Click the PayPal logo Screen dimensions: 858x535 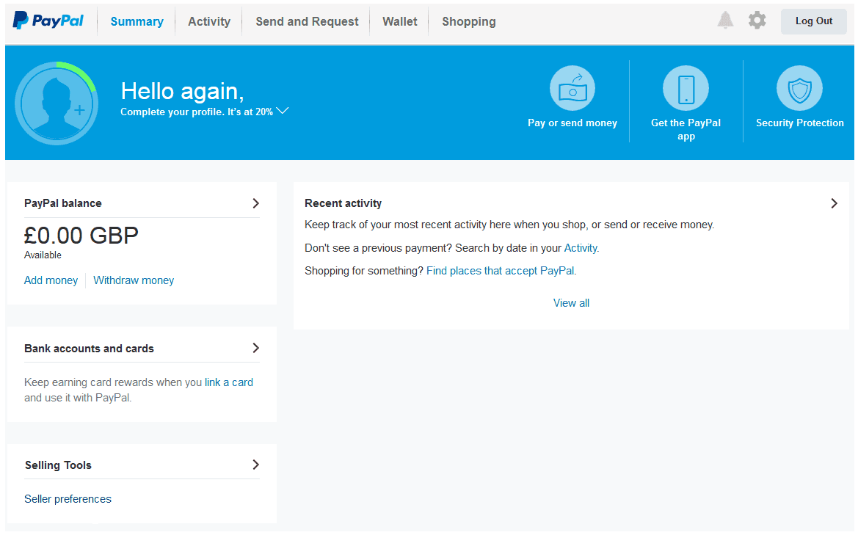click(x=48, y=21)
